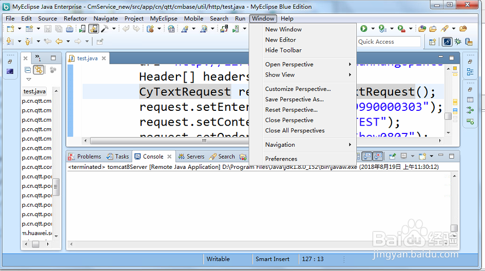Screen dimensions: 485x271
Task: Click the Quick Access input field
Action: point(389,42)
